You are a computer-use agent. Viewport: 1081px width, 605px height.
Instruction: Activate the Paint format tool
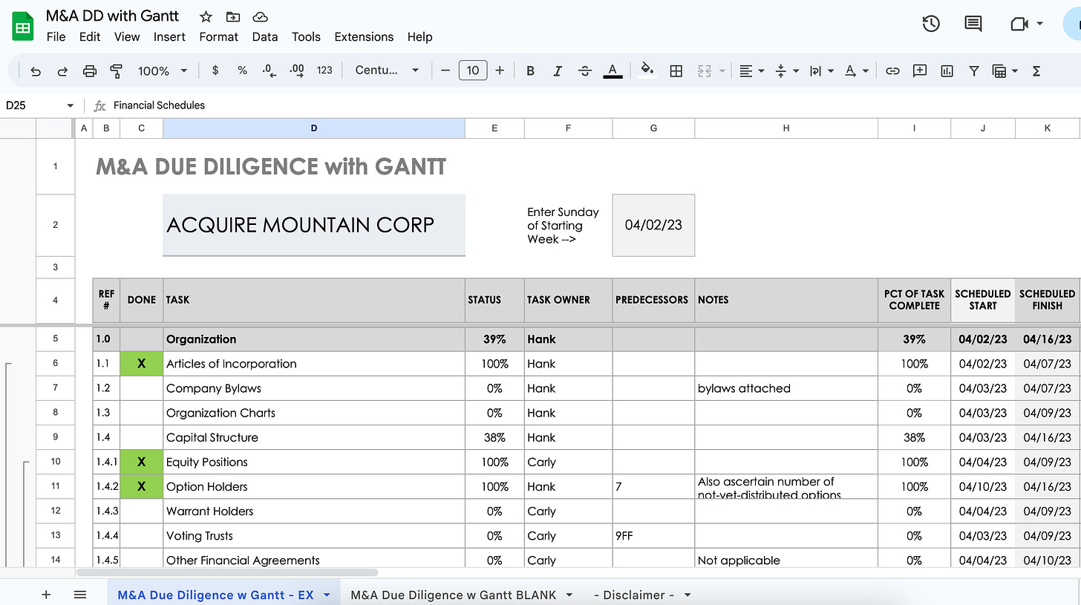pyautogui.click(x=116, y=71)
